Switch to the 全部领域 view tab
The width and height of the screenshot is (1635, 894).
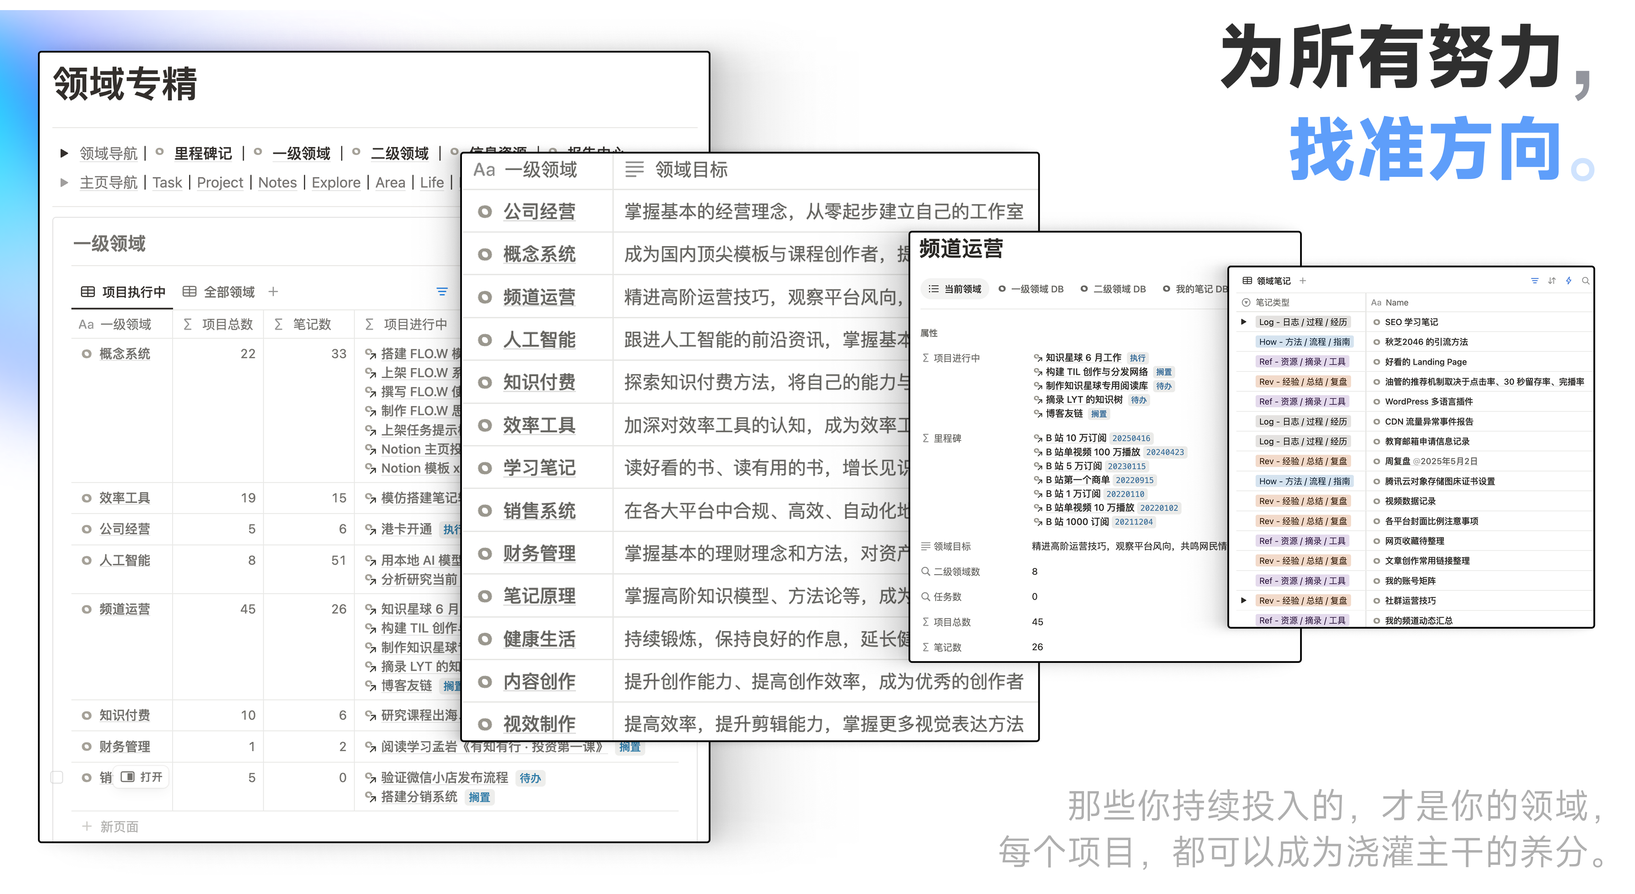[219, 291]
